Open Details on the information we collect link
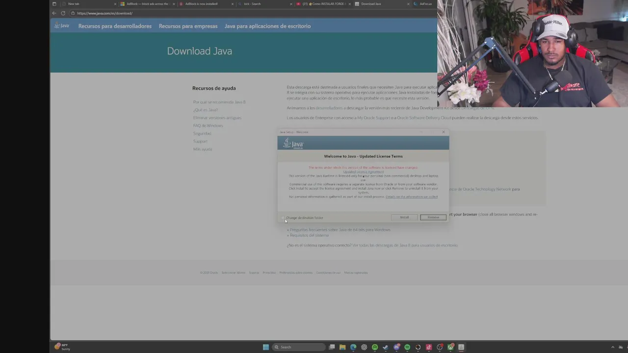 point(412,197)
